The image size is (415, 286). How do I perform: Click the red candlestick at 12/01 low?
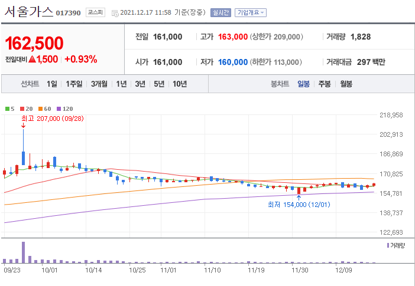coord(299,190)
